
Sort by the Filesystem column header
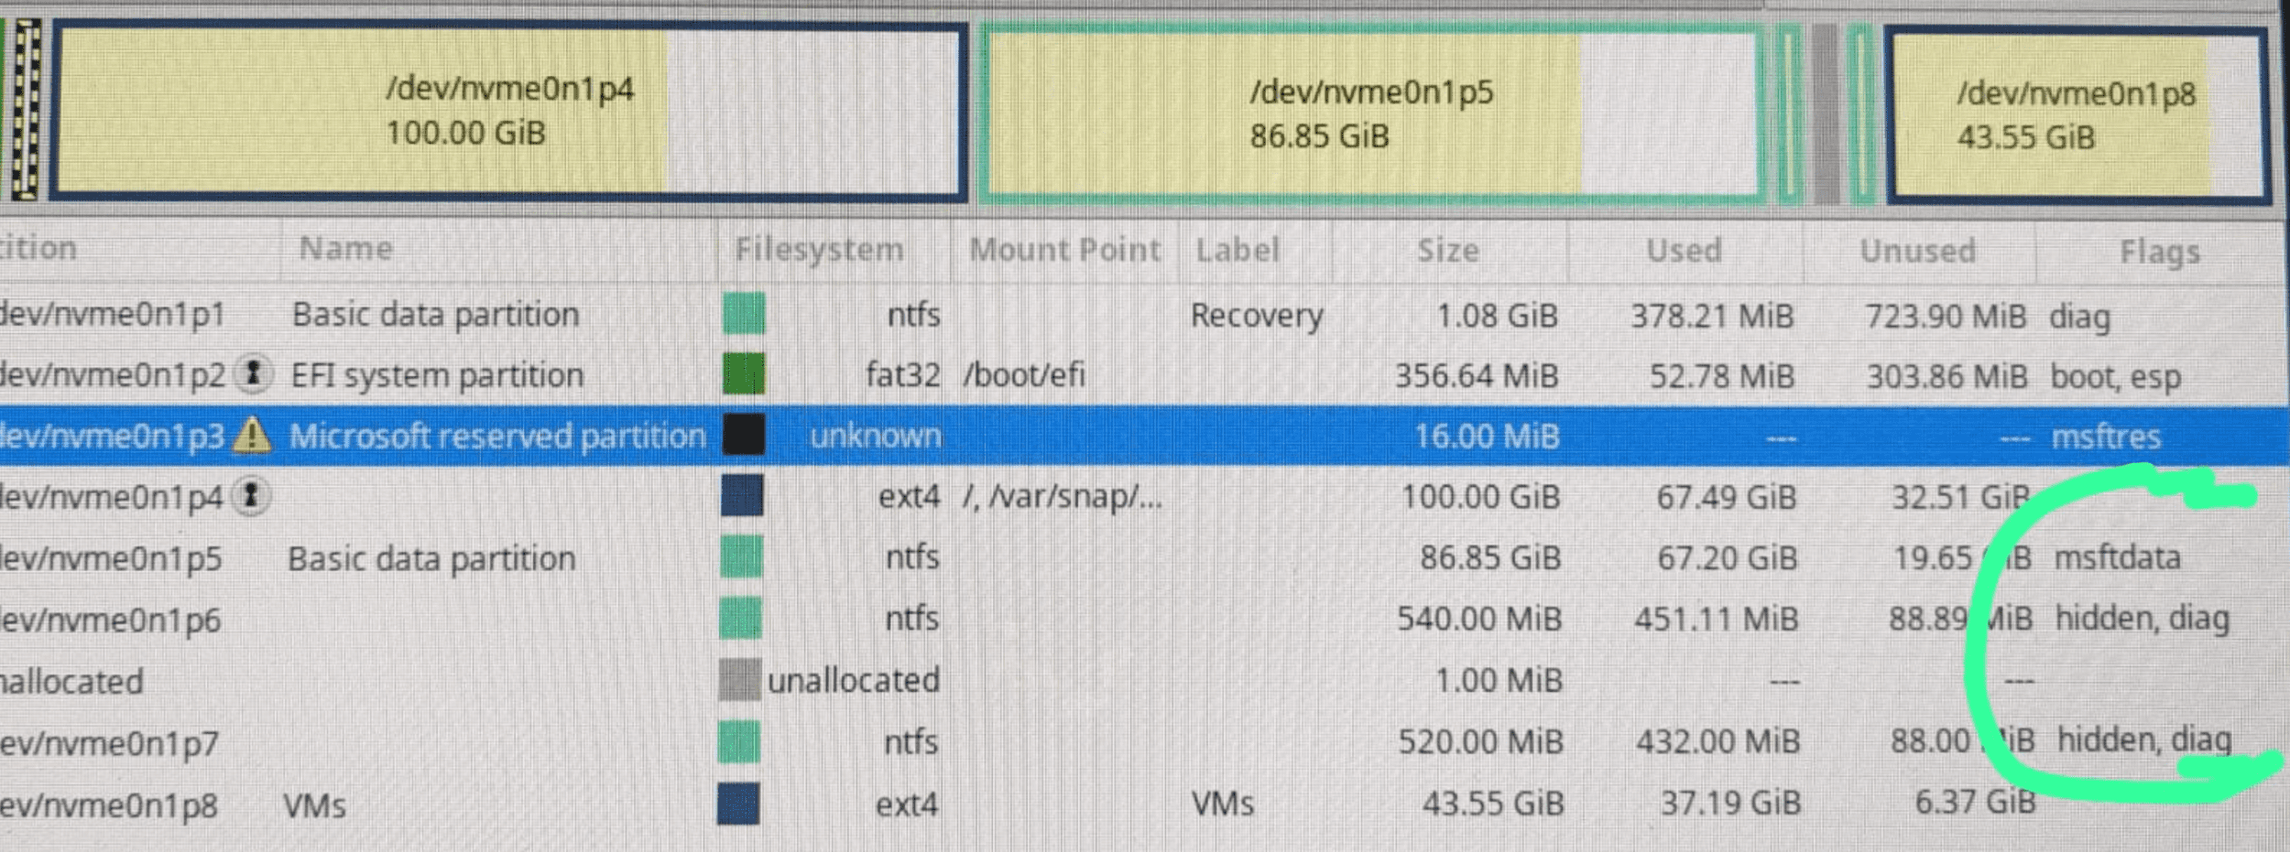click(819, 249)
